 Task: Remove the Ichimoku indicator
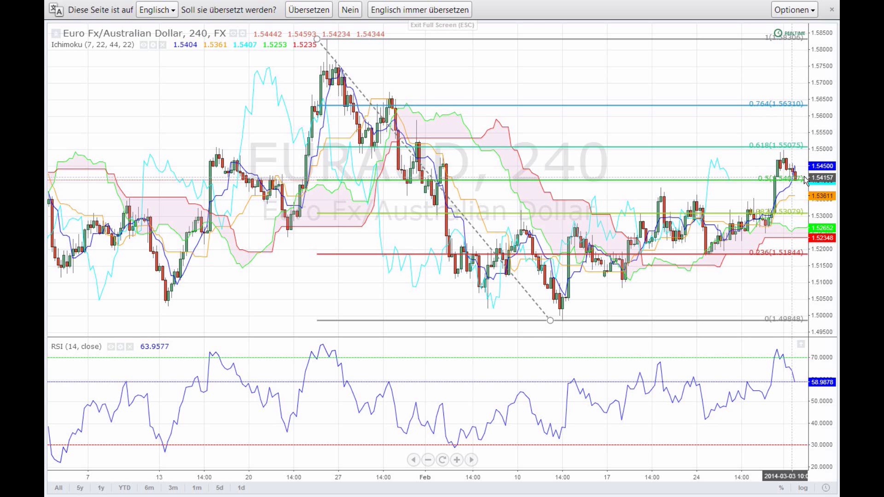click(163, 45)
